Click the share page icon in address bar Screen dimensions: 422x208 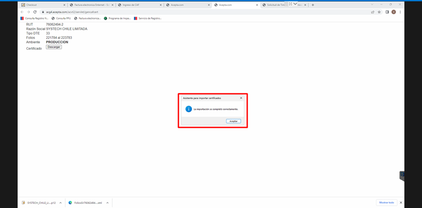pyautogui.click(x=373, y=12)
